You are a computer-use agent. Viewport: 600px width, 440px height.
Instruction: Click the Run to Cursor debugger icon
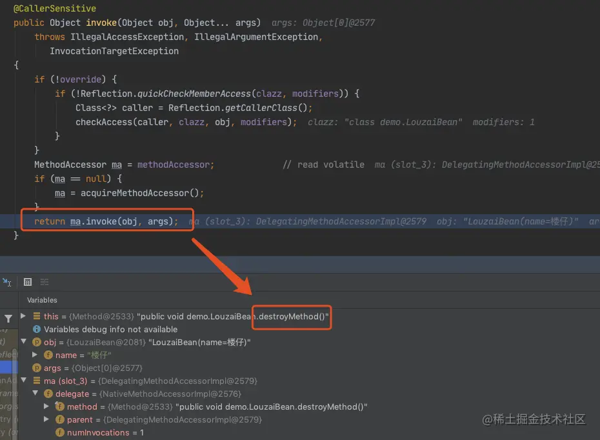[x=7, y=283]
